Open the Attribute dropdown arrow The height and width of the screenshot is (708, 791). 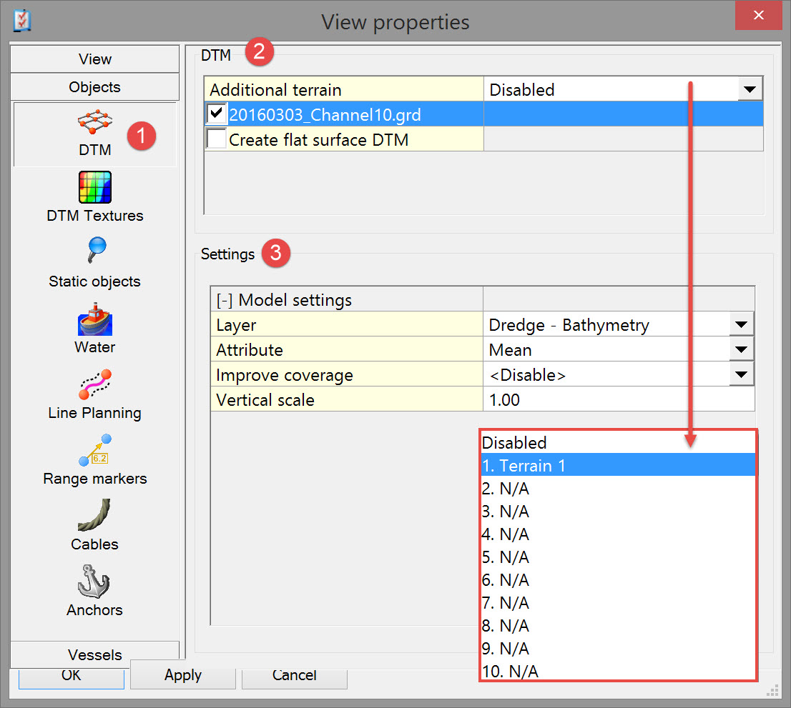click(x=741, y=350)
